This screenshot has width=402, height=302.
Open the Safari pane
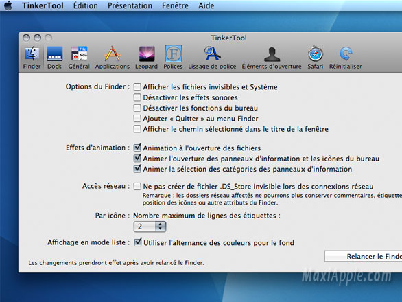[316, 58]
